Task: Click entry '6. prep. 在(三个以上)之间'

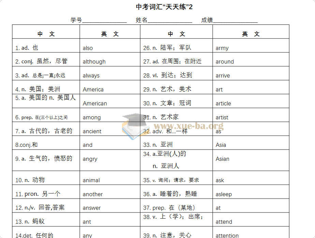Action: [41, 117]
